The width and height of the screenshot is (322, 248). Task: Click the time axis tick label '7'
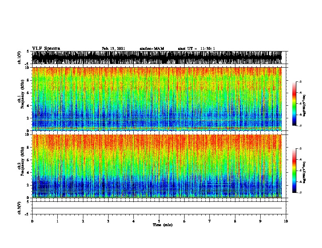(210, 221)
